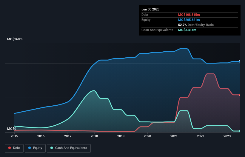The height and width of the screenshot is (157, 245).
Task: Click the teal Cash endpoint marker
Action: (240, 131)
